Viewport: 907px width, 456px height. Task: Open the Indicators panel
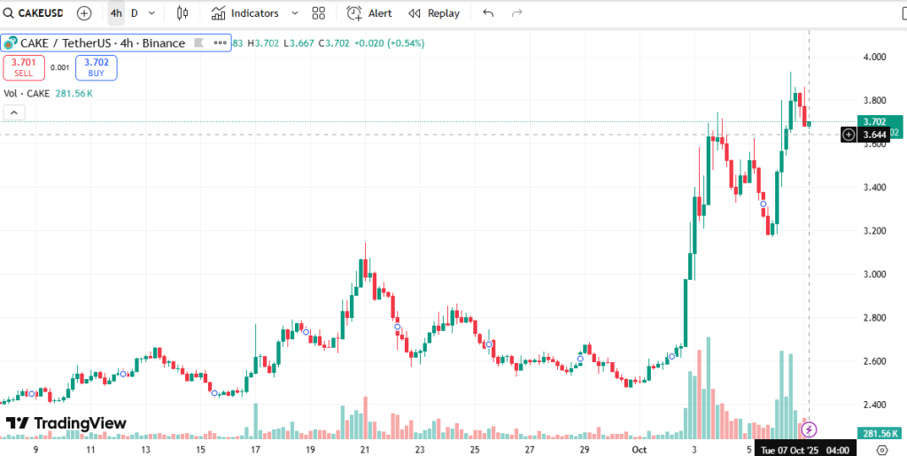tap(245, 13)
